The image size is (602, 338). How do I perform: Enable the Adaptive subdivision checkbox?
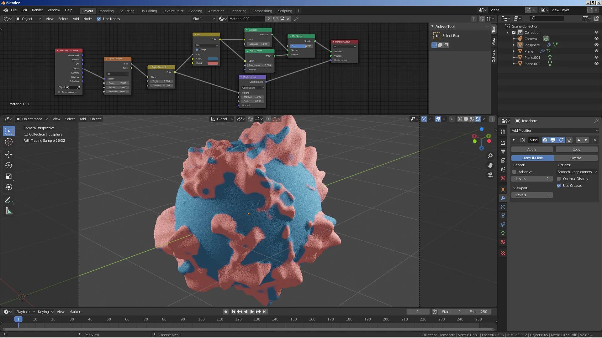pyautogui.click(x=514, y=172)
